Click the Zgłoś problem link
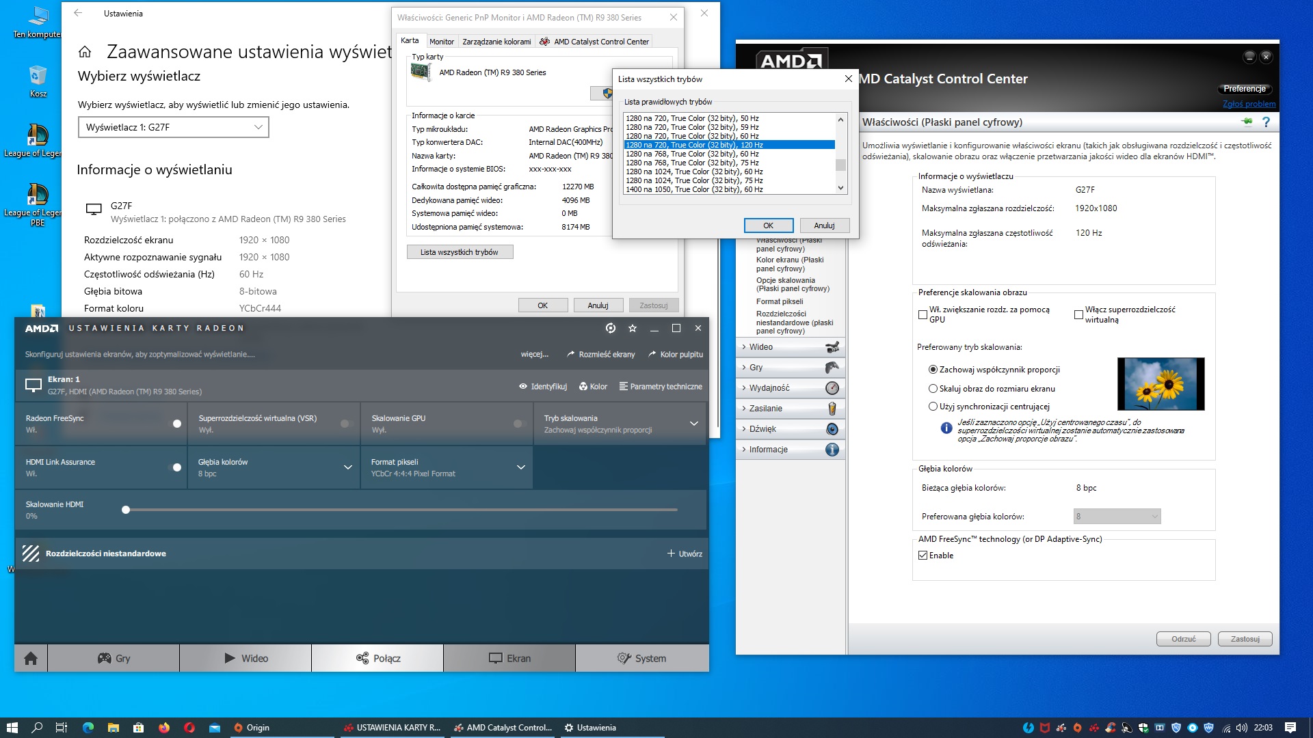 [1249, 104]
